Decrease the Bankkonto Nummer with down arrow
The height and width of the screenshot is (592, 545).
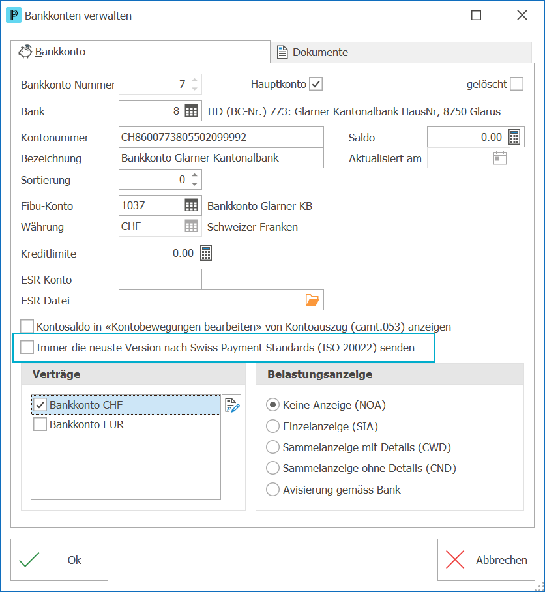point(194,89)
